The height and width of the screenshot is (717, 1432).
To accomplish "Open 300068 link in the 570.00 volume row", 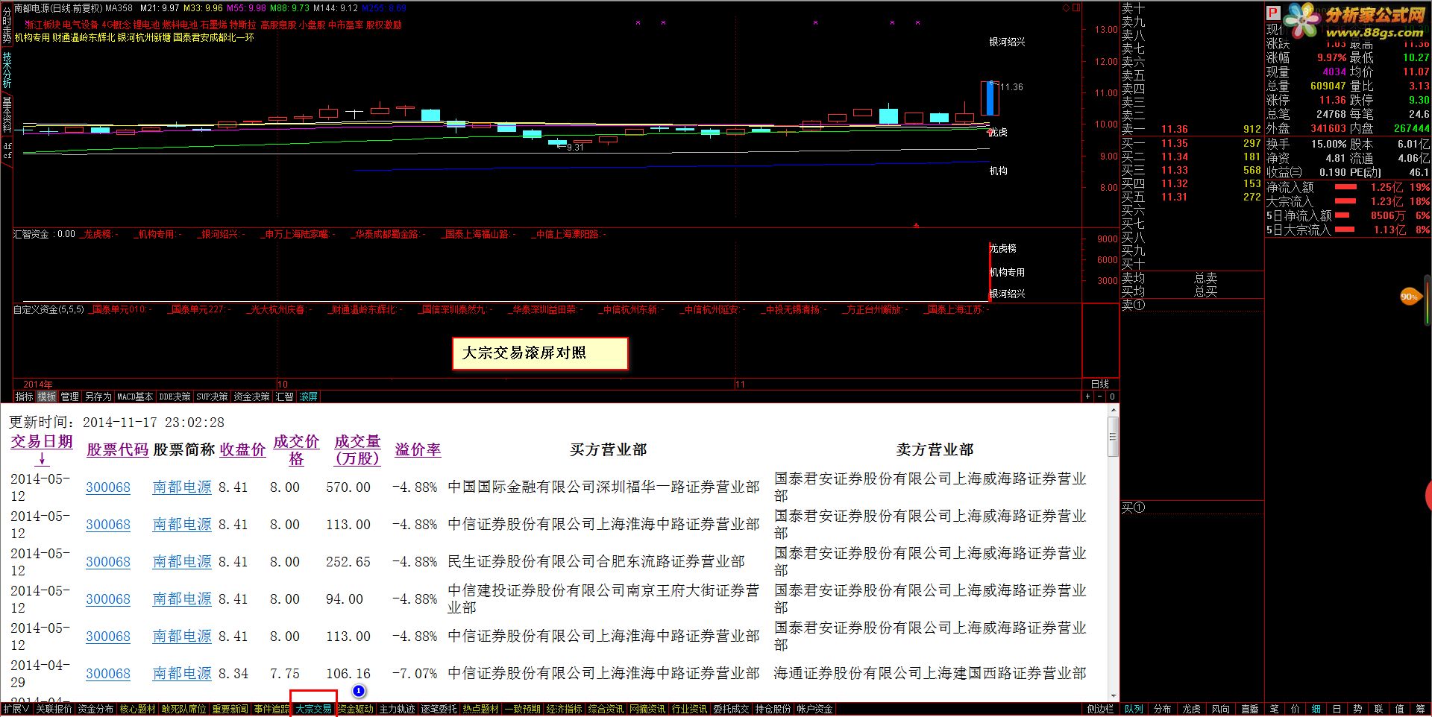I will coord(108,487).
